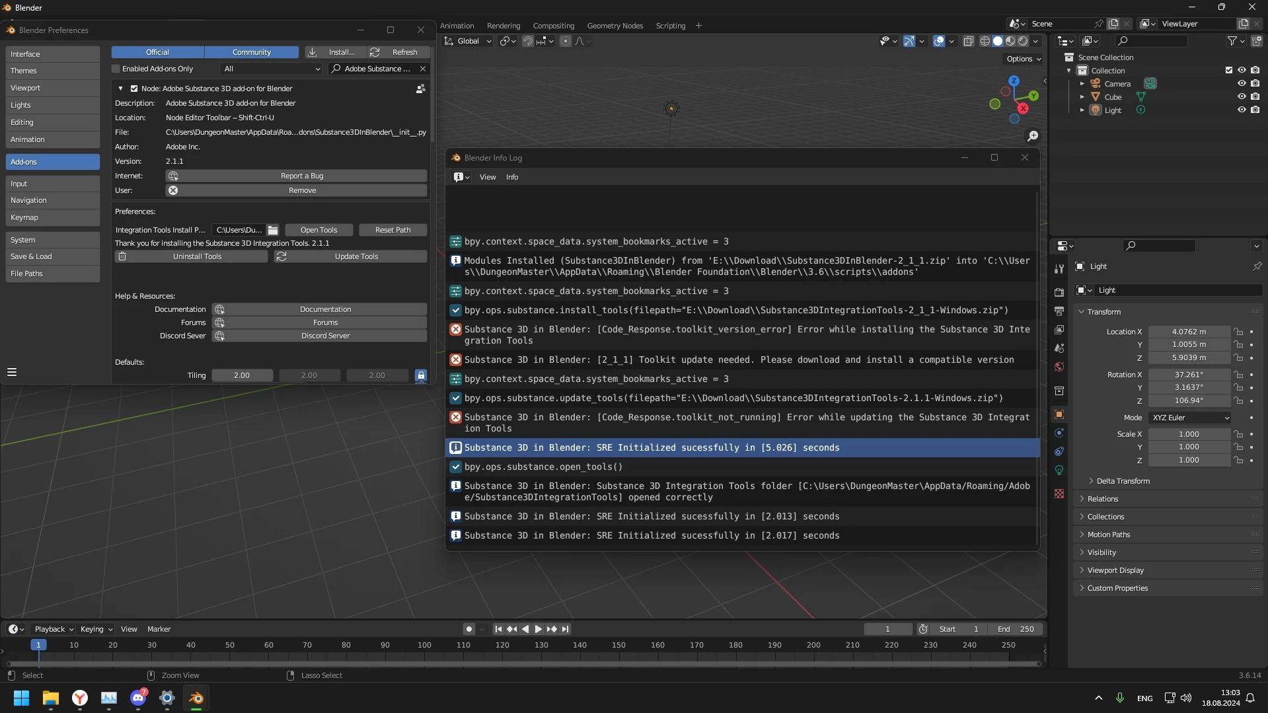Open the Preferences hamburger menu
The height and width of the screenshot is (713, 1268).
12,372
